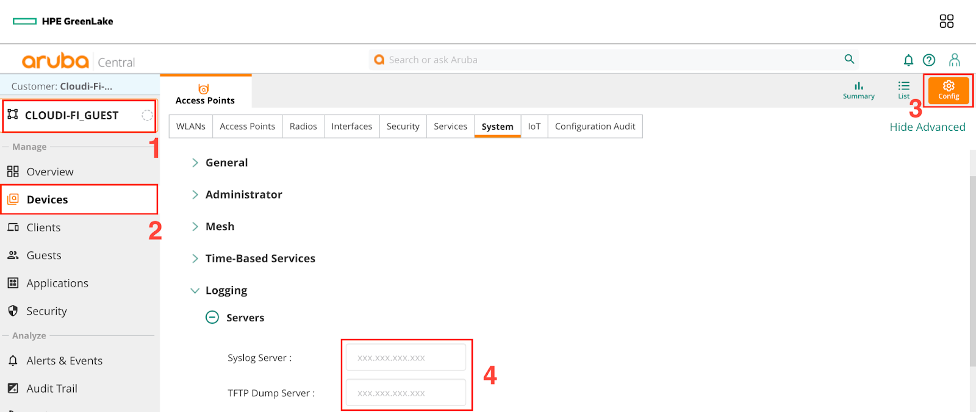Expand the Mesh section

pos(195,226)
